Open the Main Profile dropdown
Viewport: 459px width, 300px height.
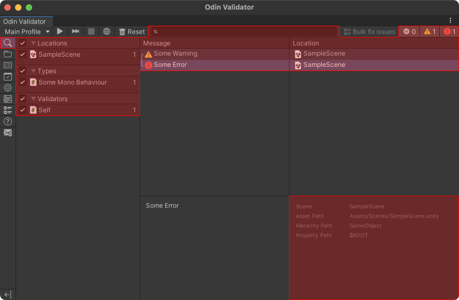coord(27,32)
